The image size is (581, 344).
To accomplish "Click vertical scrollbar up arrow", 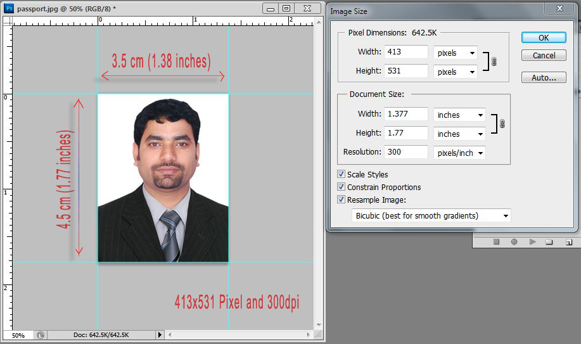I will point(319,22).
